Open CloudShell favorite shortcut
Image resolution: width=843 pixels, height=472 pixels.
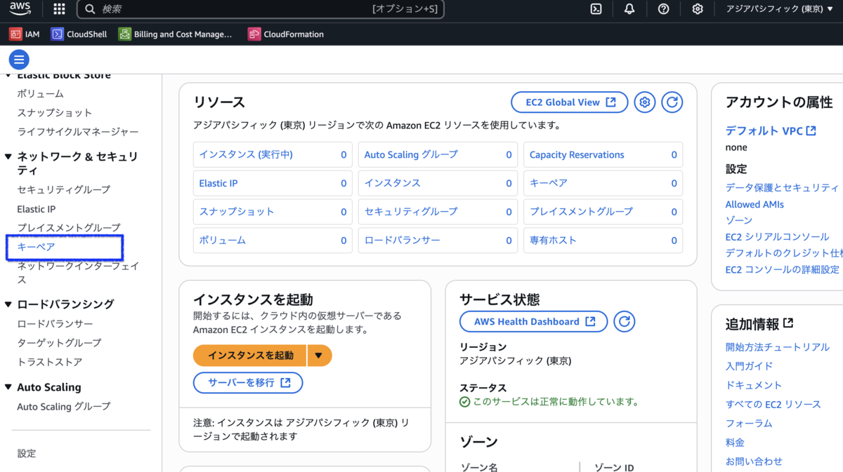point(79,34)
